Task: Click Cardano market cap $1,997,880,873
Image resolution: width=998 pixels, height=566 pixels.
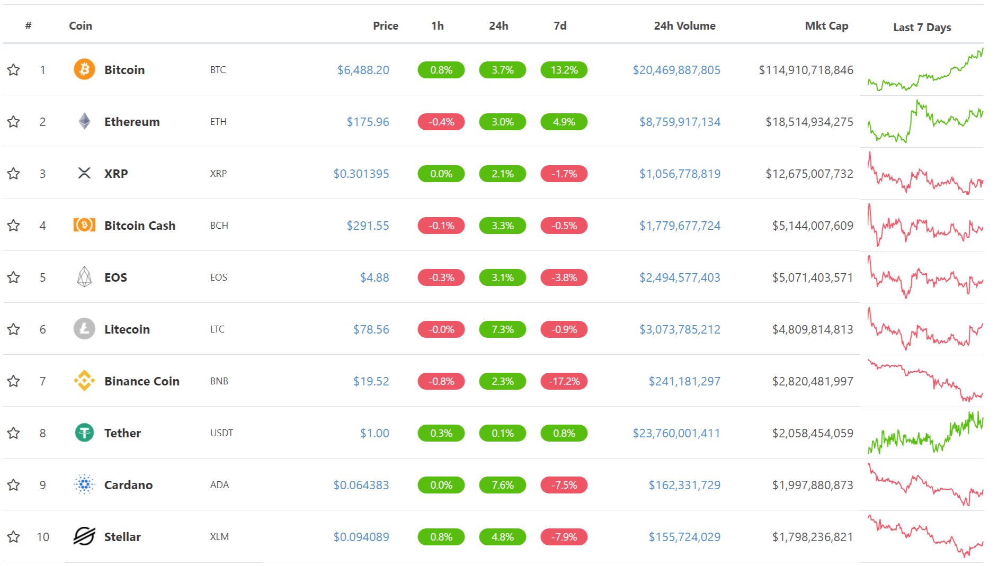Action: click(x=813, y=485)
